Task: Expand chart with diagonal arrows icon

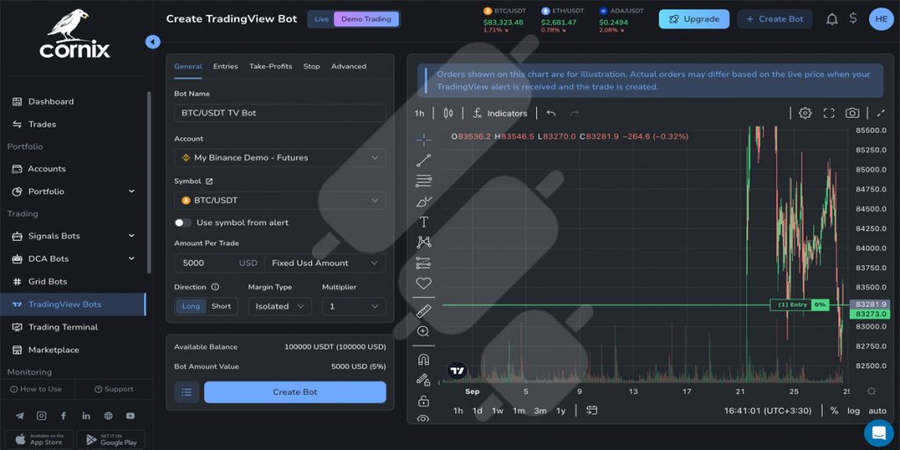Action: pyautogui.click(x=881, y=113)
